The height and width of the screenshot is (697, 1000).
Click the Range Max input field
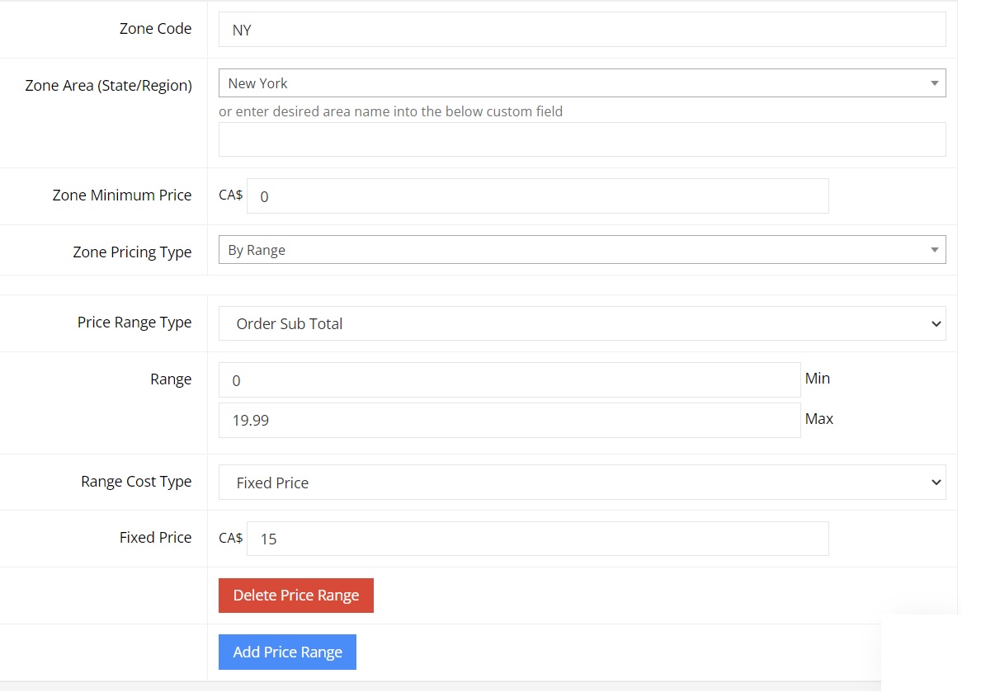coord(509,420)
